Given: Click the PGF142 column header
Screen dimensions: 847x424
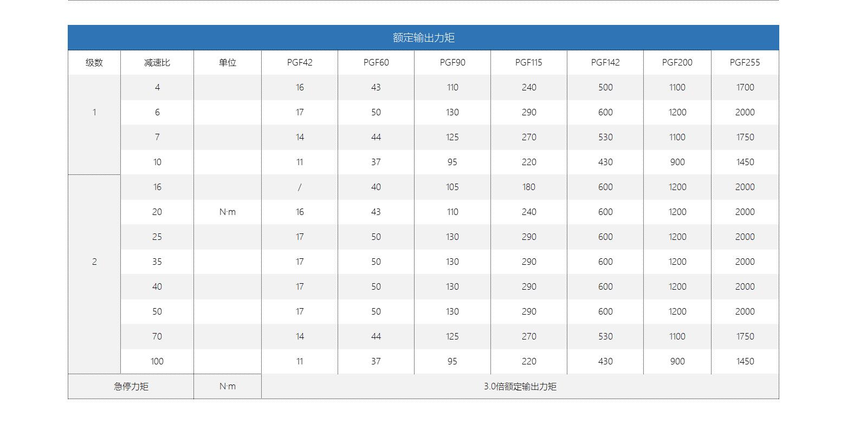Looking at the screenshot, I should pos(605,62).
